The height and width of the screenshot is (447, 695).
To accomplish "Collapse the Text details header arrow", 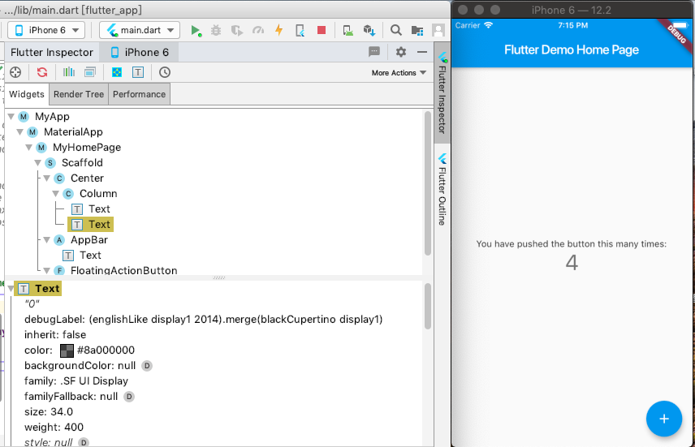I will [11, 289].
